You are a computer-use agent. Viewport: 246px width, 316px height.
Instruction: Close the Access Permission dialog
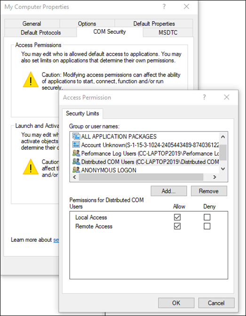pyautogui.click(x=227, y=97)
